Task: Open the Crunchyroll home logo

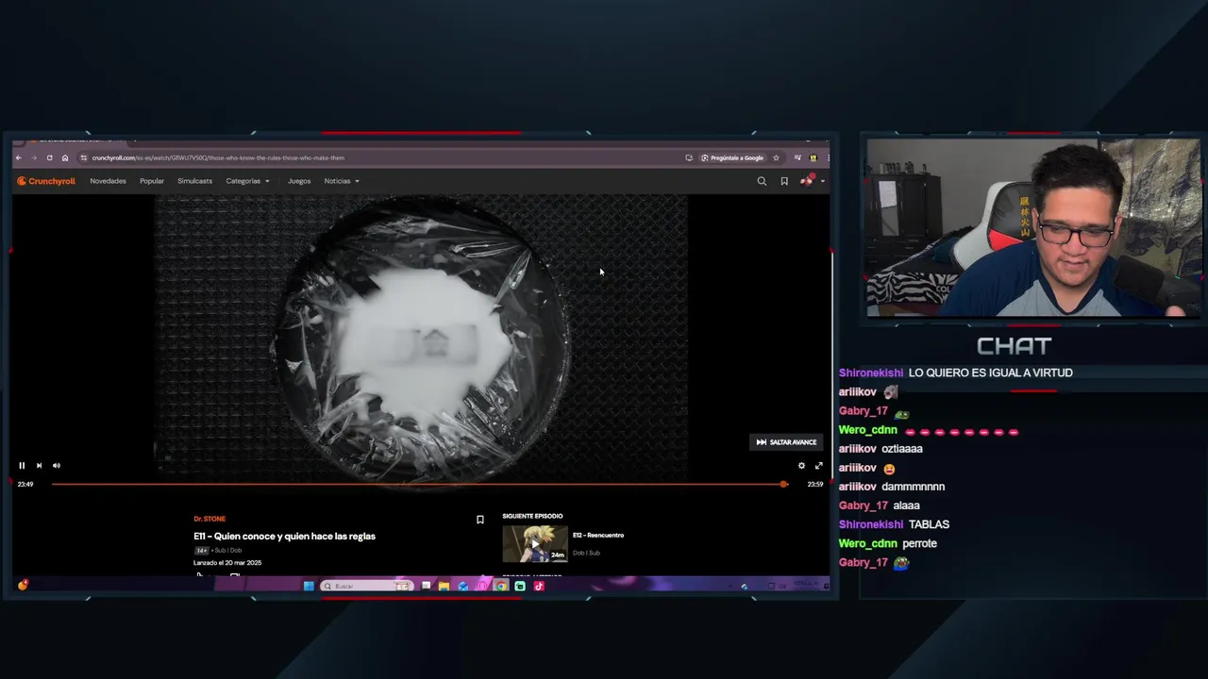Action: (45, 181)
